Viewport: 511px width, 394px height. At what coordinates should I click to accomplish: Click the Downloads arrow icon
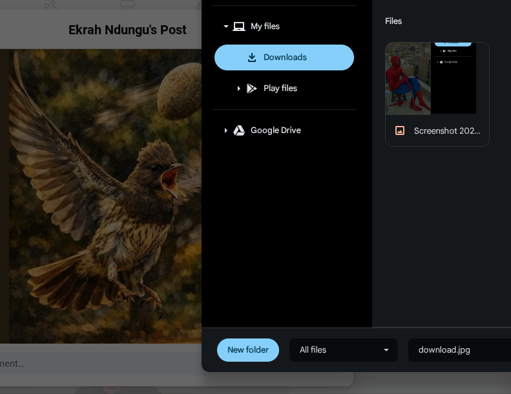coord(251,57)
